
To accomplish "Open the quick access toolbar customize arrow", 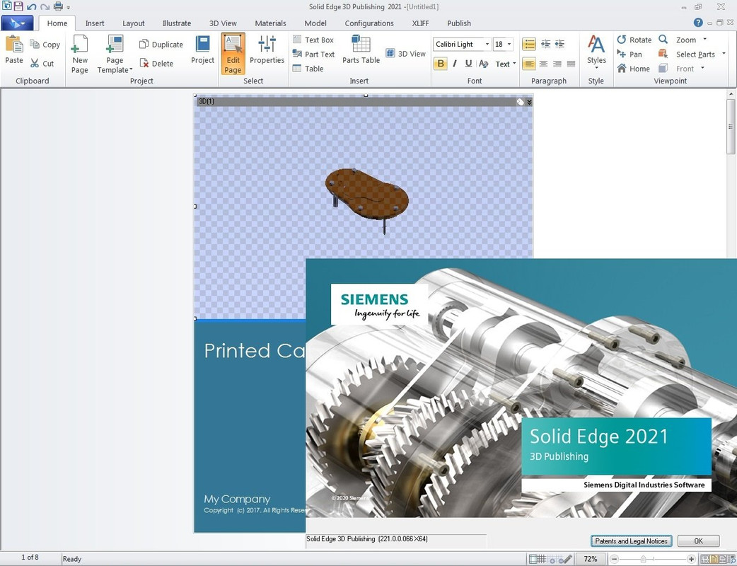I will 69,8.
